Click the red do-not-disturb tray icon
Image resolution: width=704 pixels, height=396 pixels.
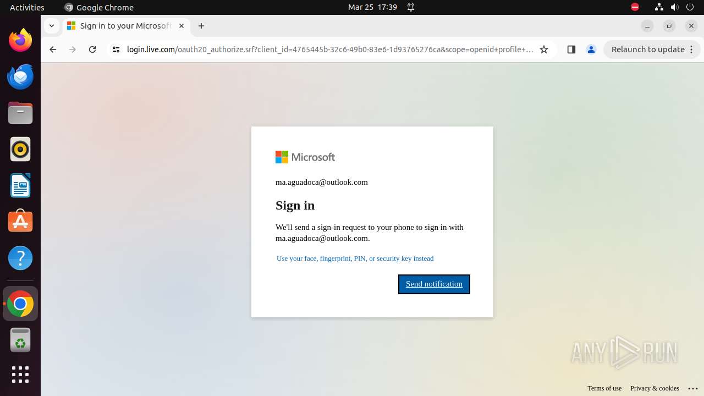tap(635, 7)
